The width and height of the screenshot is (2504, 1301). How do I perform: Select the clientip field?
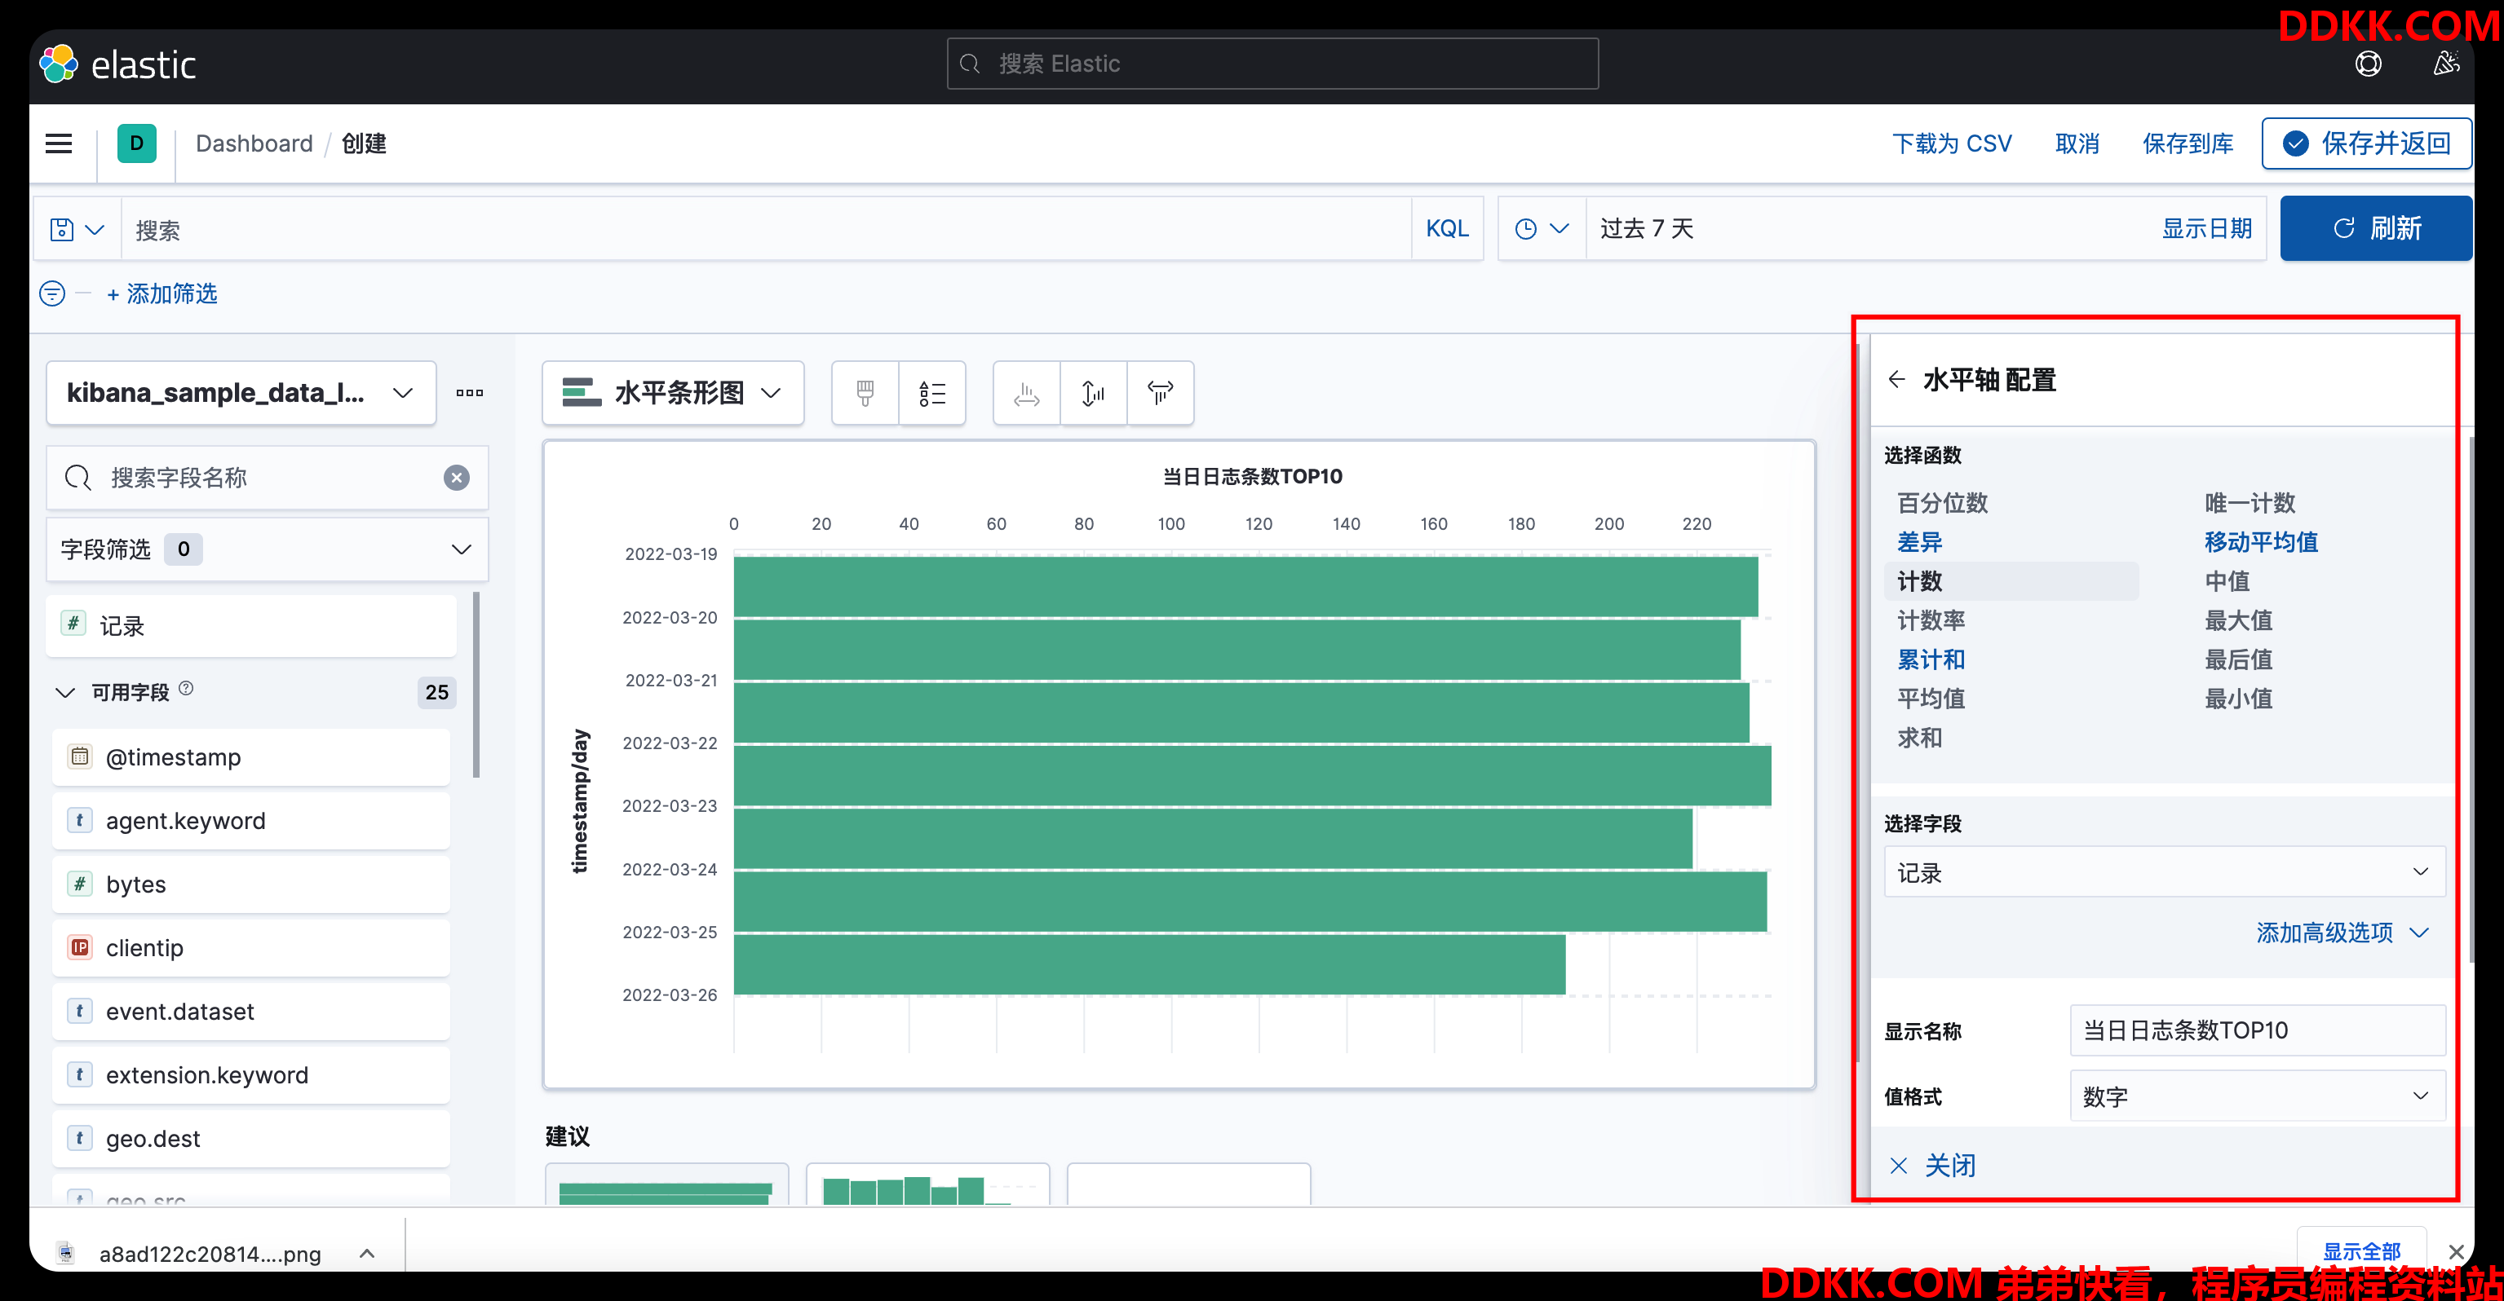tap(250, 948)
